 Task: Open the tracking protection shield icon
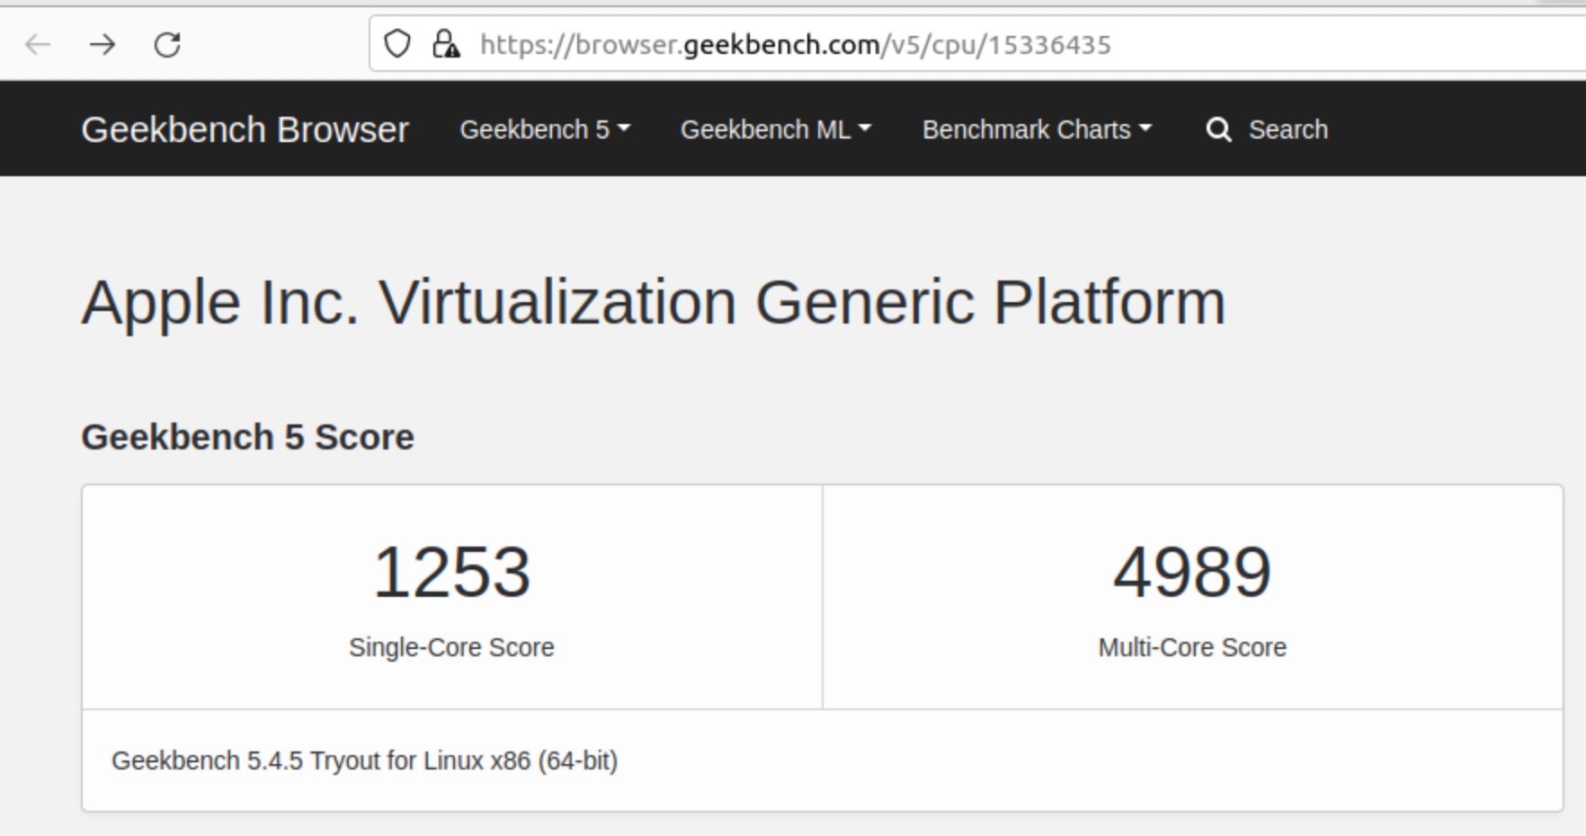(397, 43)
